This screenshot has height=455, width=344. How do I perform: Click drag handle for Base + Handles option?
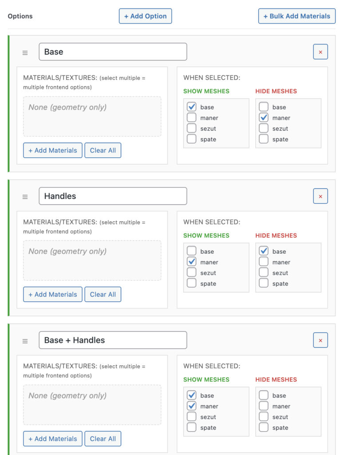tap(25, 341)
